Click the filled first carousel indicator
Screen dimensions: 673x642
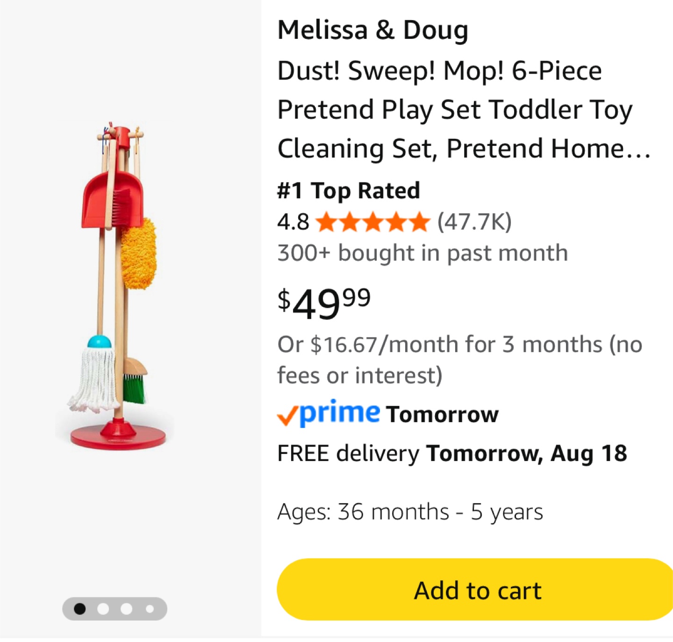80,609
